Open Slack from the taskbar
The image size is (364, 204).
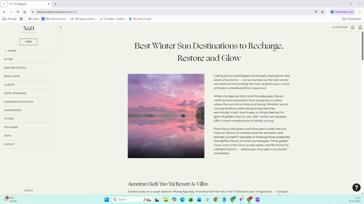208,199
